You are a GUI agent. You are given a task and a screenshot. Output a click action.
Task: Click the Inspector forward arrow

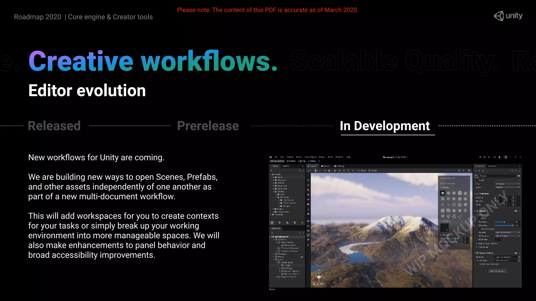pyautogui.click(x=483, y=171)
